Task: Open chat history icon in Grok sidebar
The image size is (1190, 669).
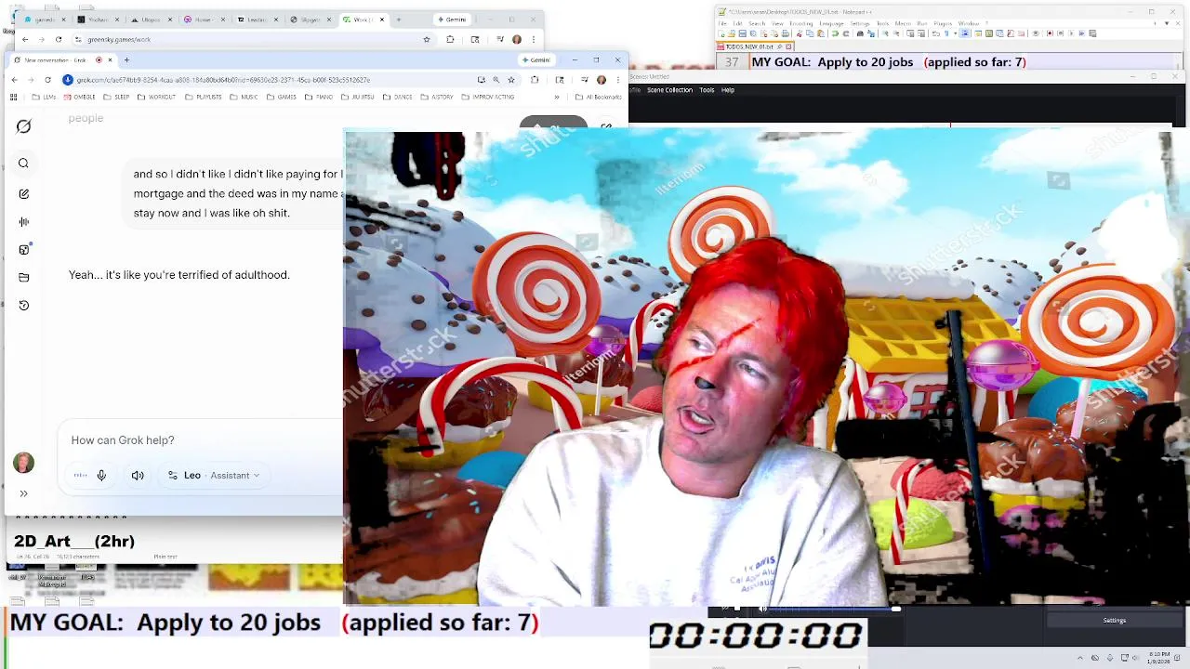Action: (23, 305)
